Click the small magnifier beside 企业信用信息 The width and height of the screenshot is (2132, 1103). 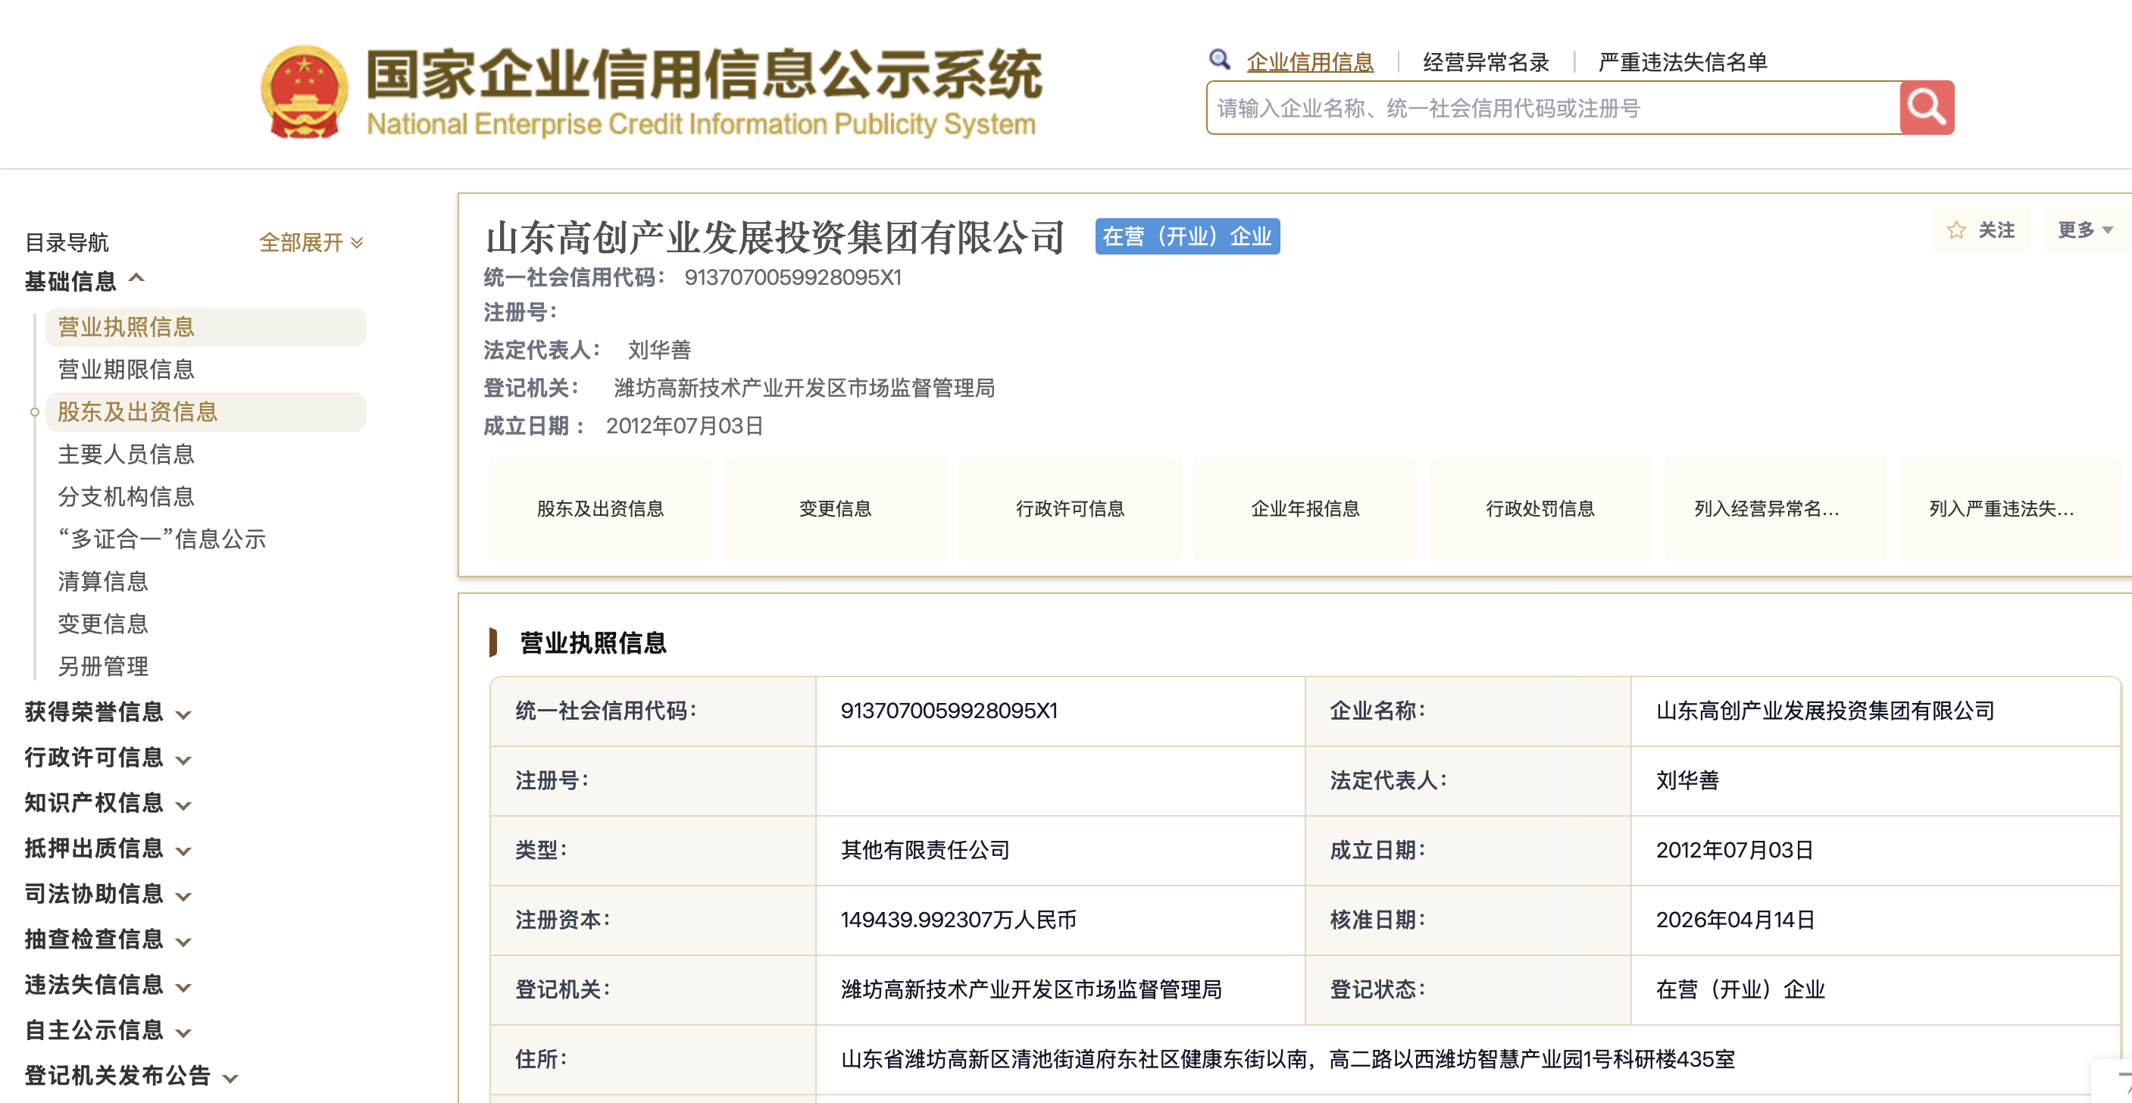pos(1218,60)
